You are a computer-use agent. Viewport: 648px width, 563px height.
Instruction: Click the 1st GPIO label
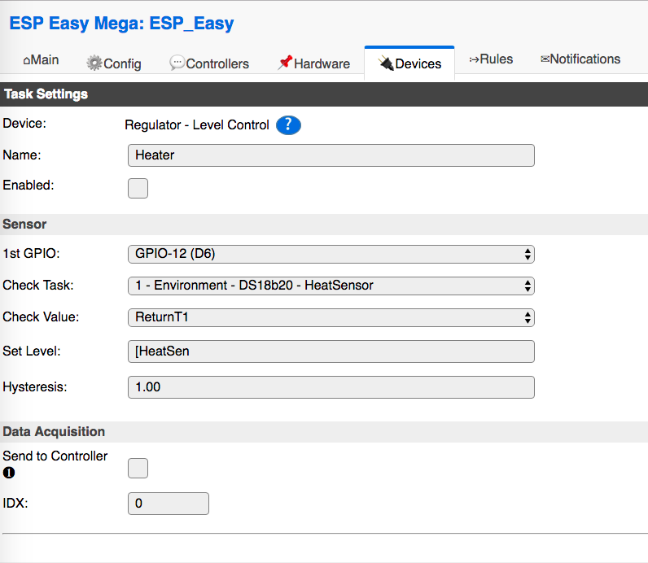click(x=31, y=253)
